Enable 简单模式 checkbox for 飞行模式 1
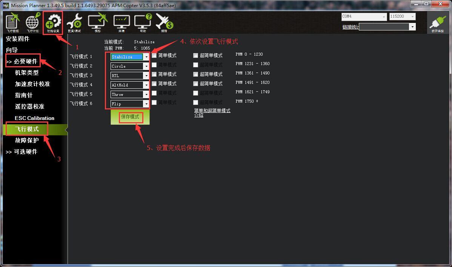The height and width of the screenshot is (267, 452). [x=154, y=55]
